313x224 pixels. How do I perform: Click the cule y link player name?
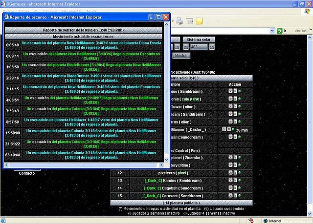point(190,99)
